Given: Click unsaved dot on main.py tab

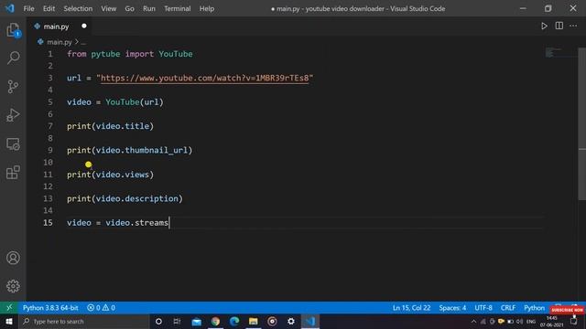Looking at the screenshot, I should point(84,27).
